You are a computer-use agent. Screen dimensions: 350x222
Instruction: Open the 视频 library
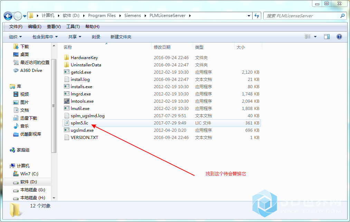[24, 94]
